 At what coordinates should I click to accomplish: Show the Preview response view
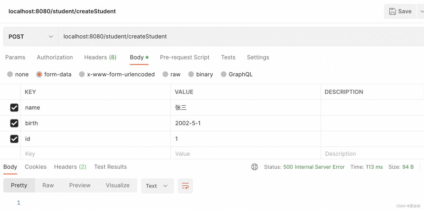[x=79, y=186]
